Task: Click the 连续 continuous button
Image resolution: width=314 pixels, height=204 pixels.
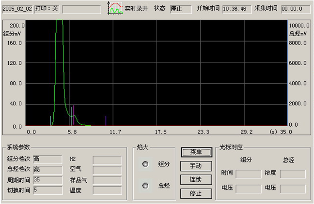Action: [196, 179]
